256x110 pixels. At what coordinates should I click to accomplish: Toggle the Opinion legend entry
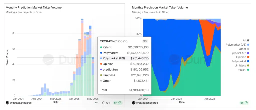point(243,57)
